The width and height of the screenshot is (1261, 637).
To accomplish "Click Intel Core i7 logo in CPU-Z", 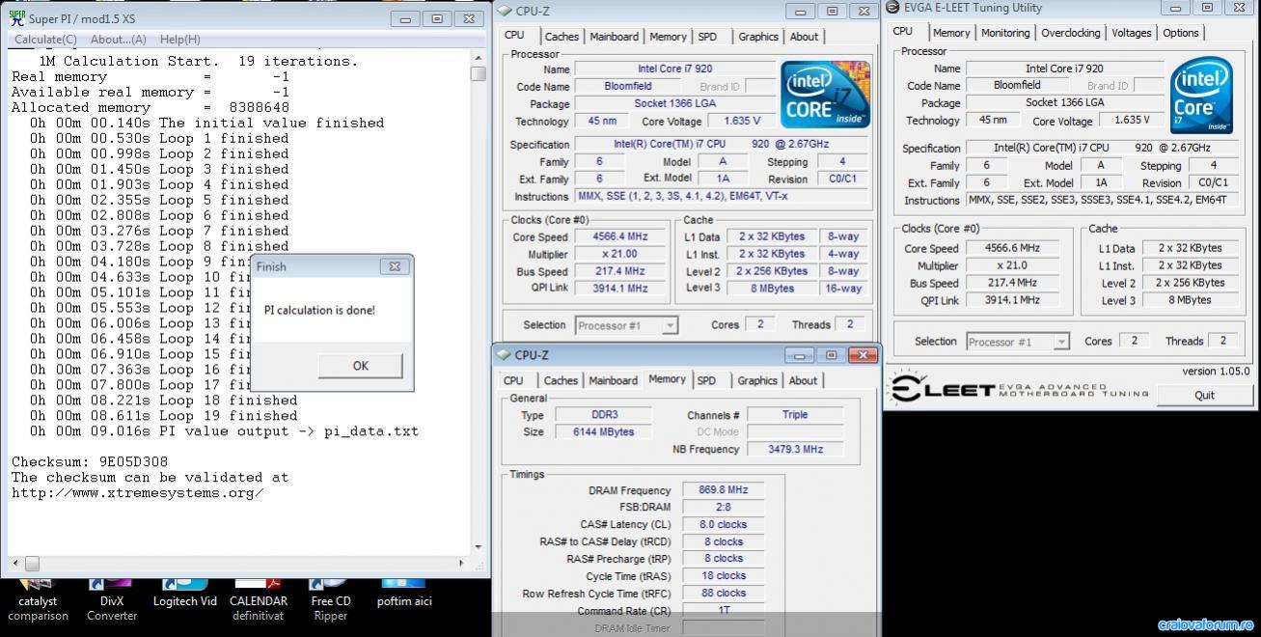I will click(826, 95).
